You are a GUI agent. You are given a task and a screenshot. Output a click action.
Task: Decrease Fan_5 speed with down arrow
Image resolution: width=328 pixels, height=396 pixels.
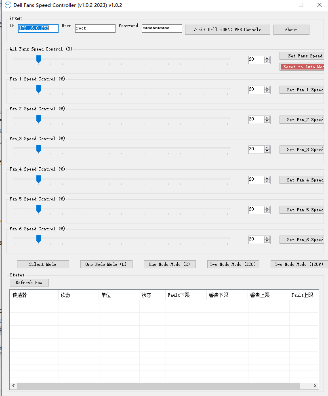pyautogui.click(x=267, y=211)
